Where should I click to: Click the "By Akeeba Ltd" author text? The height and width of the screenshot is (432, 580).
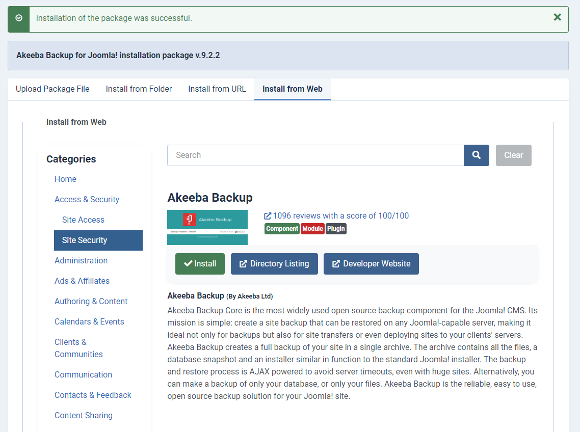(250, 296)
